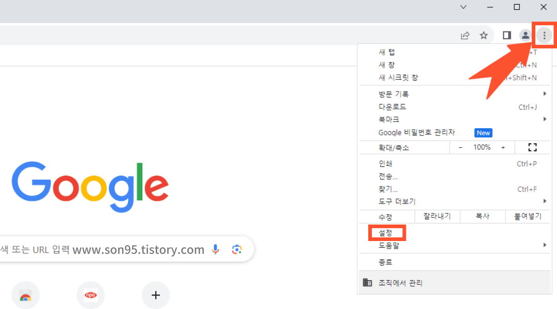The image size is (557, 309).
Task: Open 새 시크릿 창 from menu
Action: [454, 78]
